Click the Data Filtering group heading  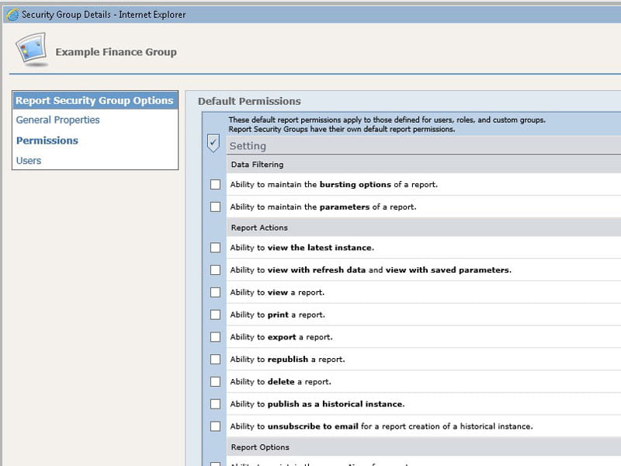tap(258, 165)
